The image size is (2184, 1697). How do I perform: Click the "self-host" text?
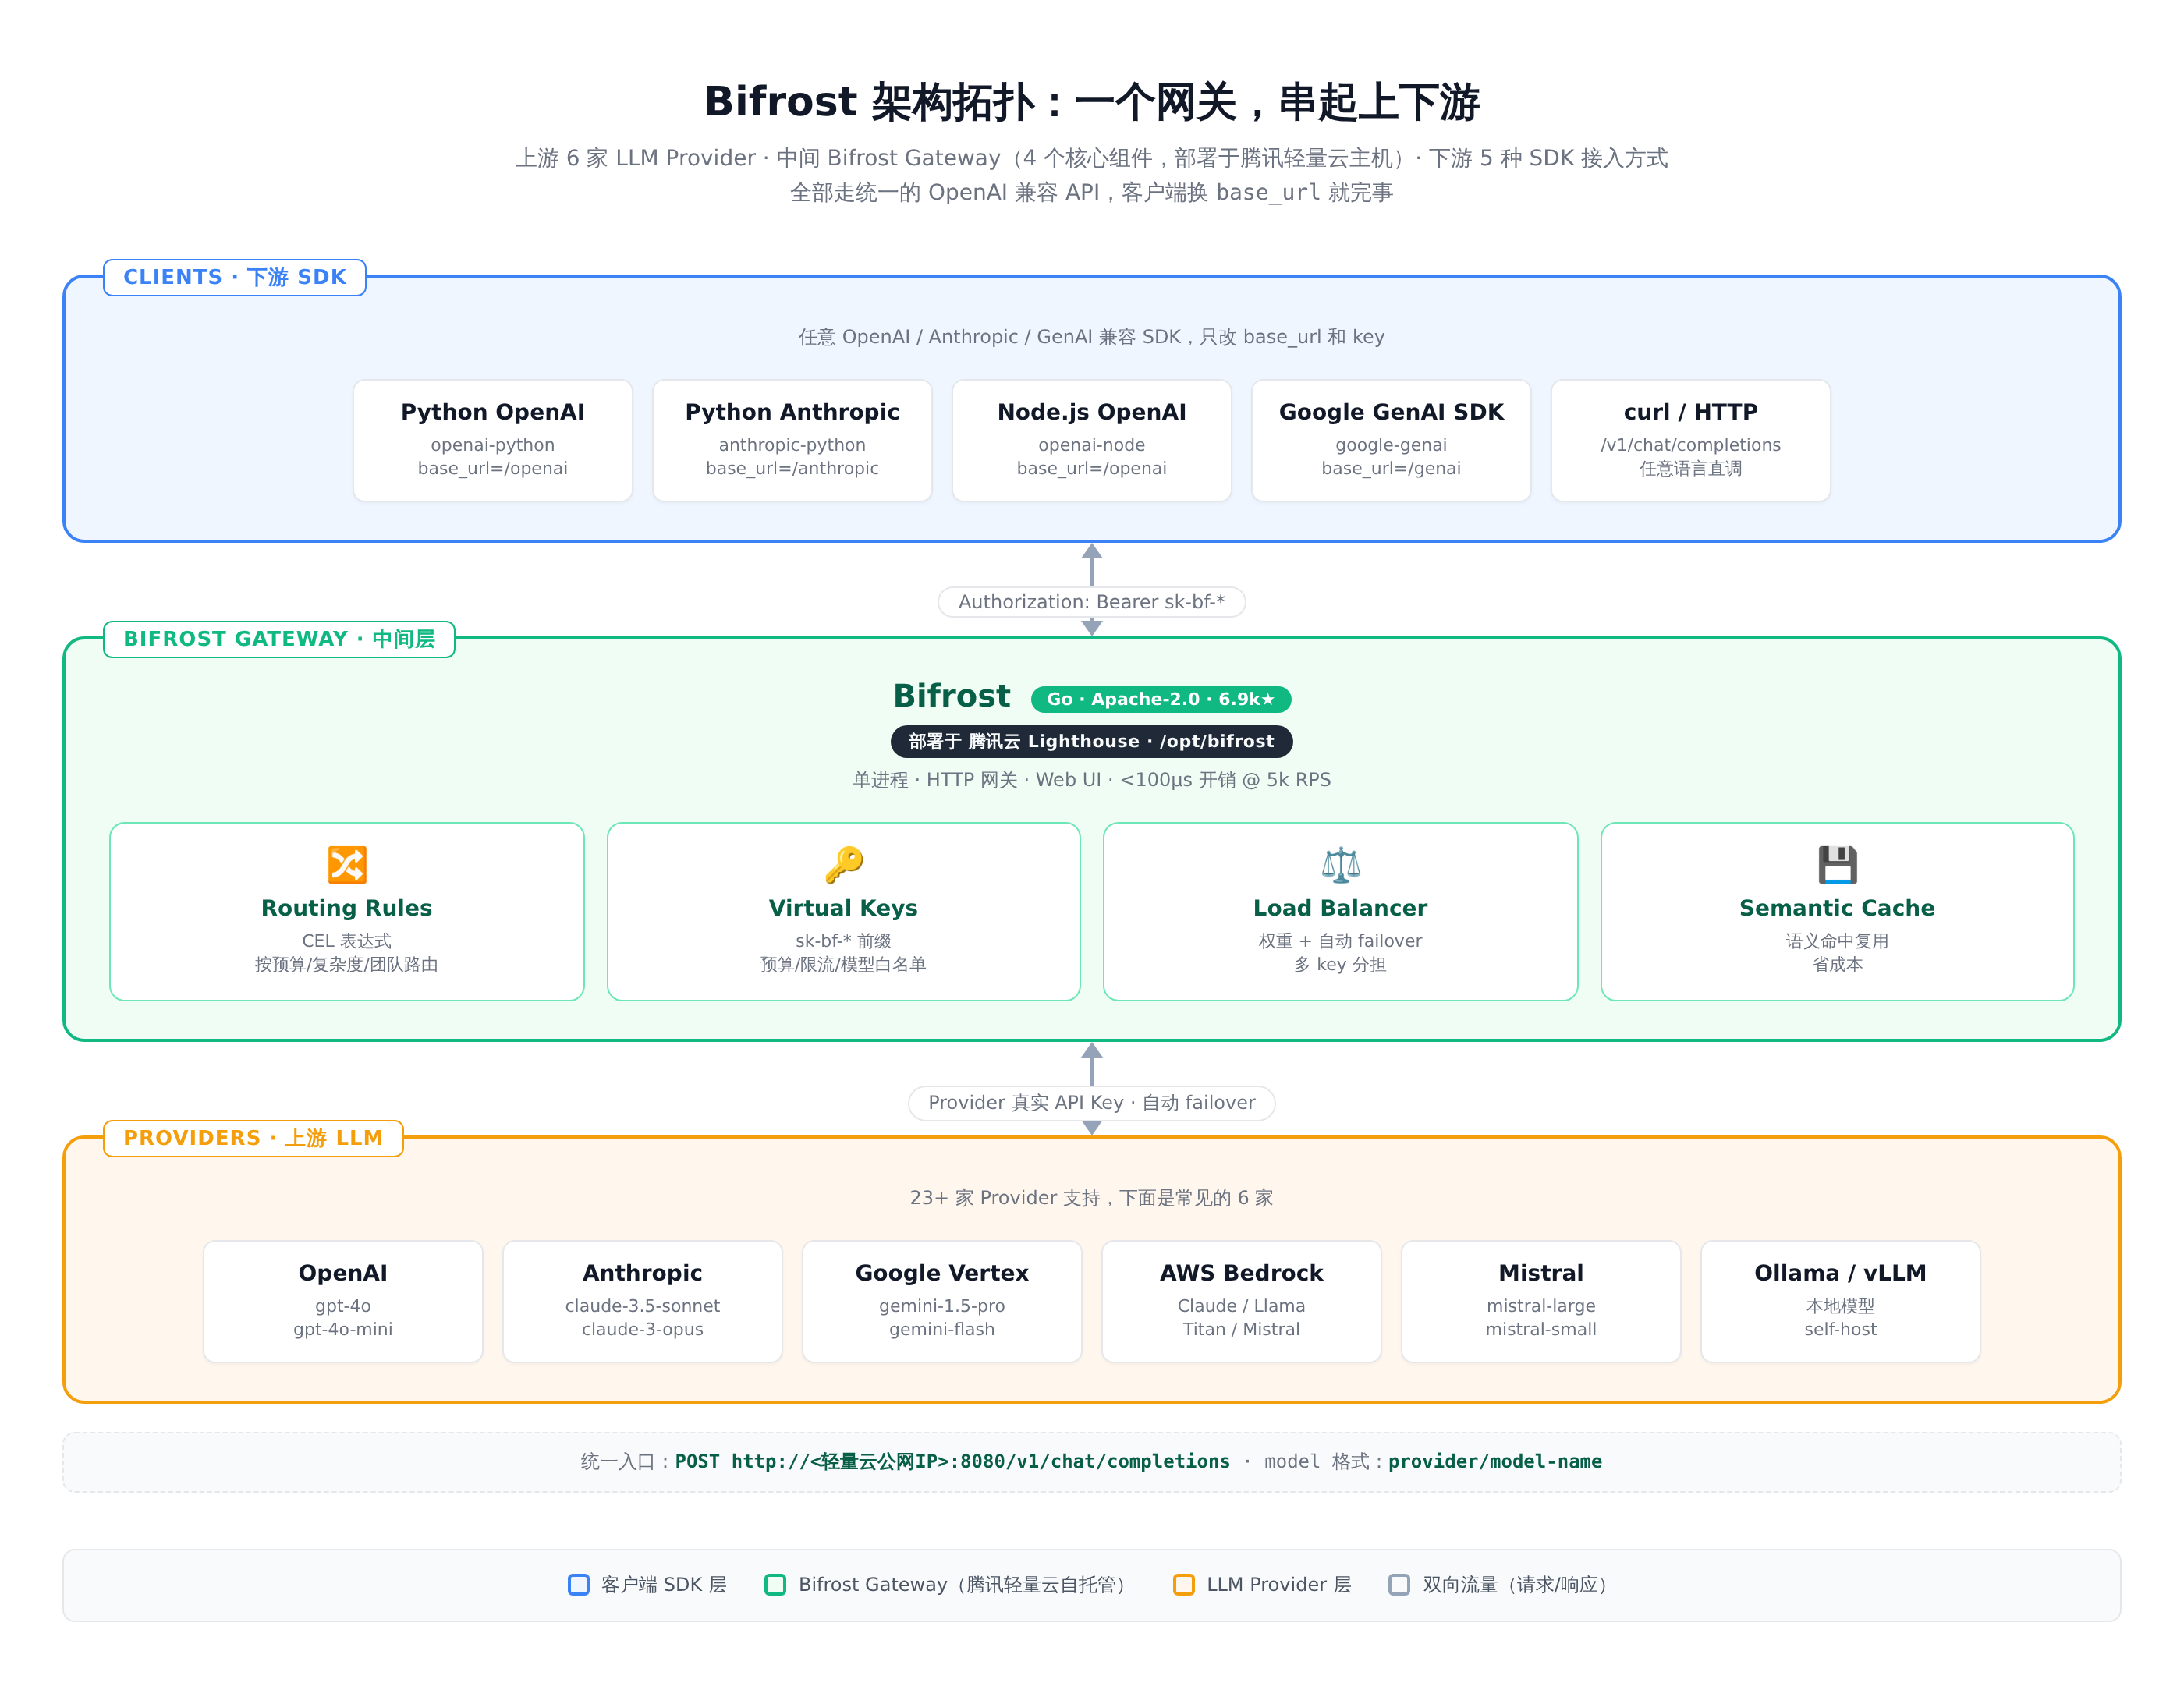pos(1841,1330)
